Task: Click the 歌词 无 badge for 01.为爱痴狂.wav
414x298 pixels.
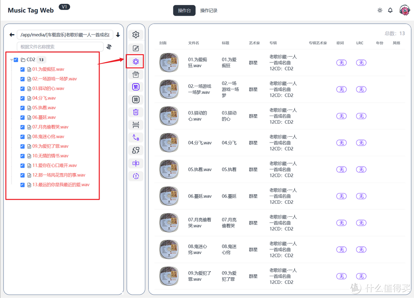Action: 341,63
